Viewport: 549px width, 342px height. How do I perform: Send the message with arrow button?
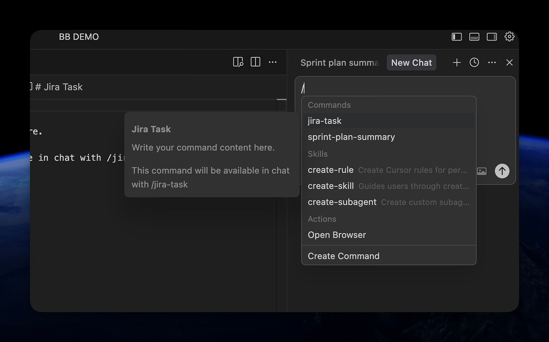[502, 171]
